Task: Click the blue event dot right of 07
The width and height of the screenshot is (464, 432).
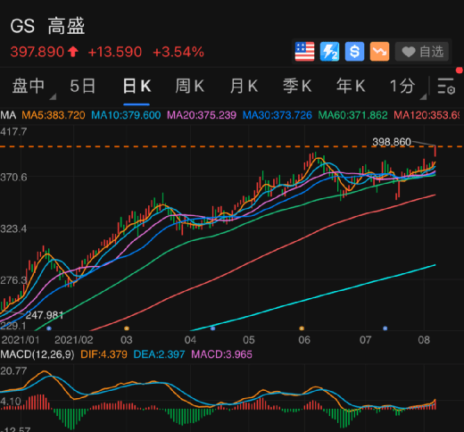Action: point(385,328)
